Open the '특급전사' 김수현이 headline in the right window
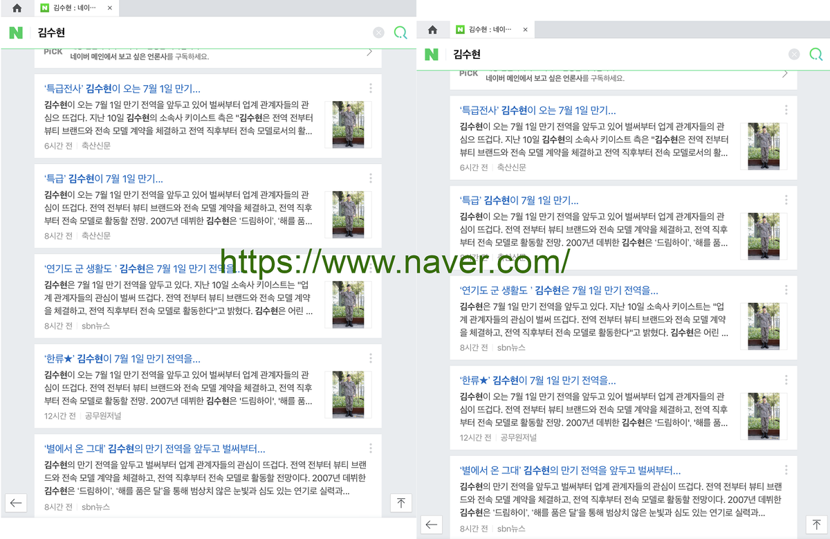Viewport: 830px width, 539px height. (538, 110)
